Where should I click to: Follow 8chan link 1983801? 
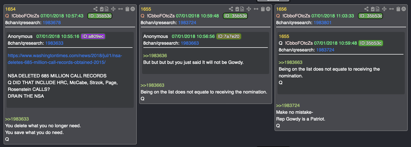coord(322,23)
